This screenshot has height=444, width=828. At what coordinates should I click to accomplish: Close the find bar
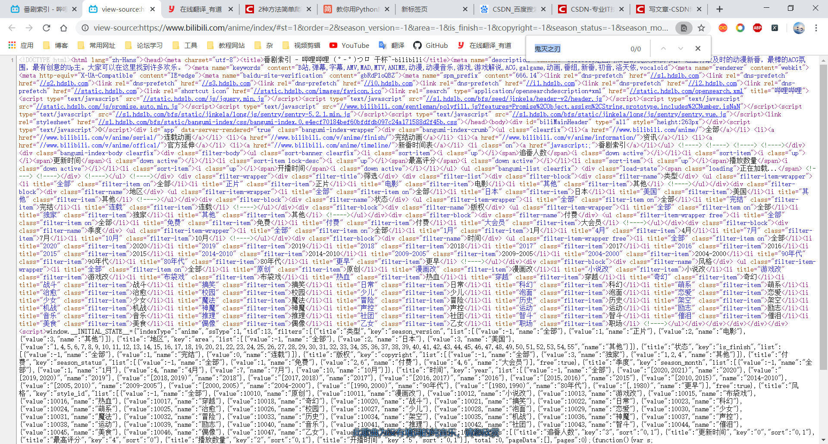coord(698,49)
